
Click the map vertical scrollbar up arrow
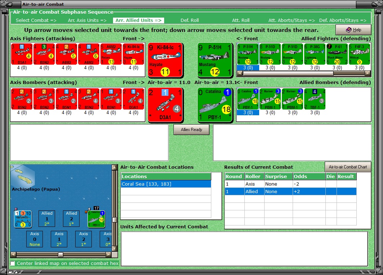(114, 167)
